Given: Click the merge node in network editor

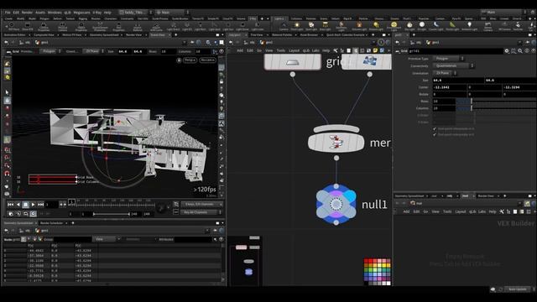Looking at the screenshot, I should [336, 142].
